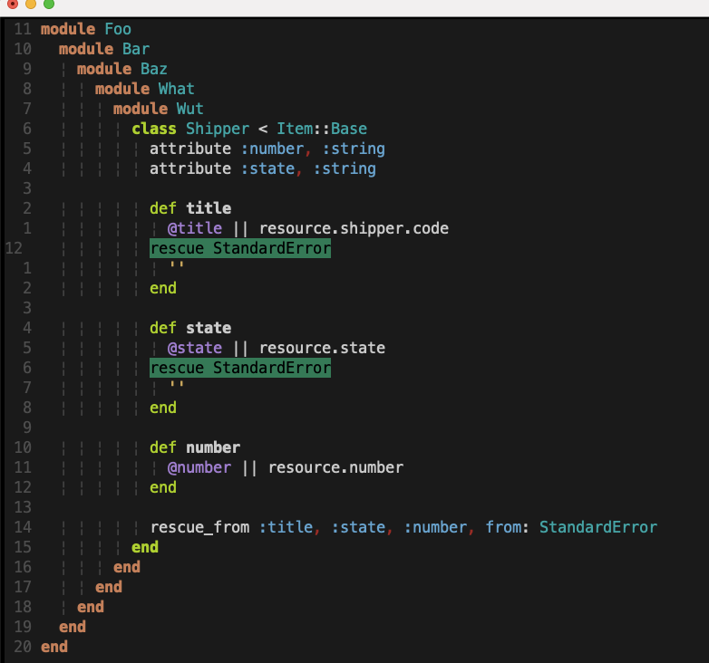Click the "class" keyword

click(154, 129)
